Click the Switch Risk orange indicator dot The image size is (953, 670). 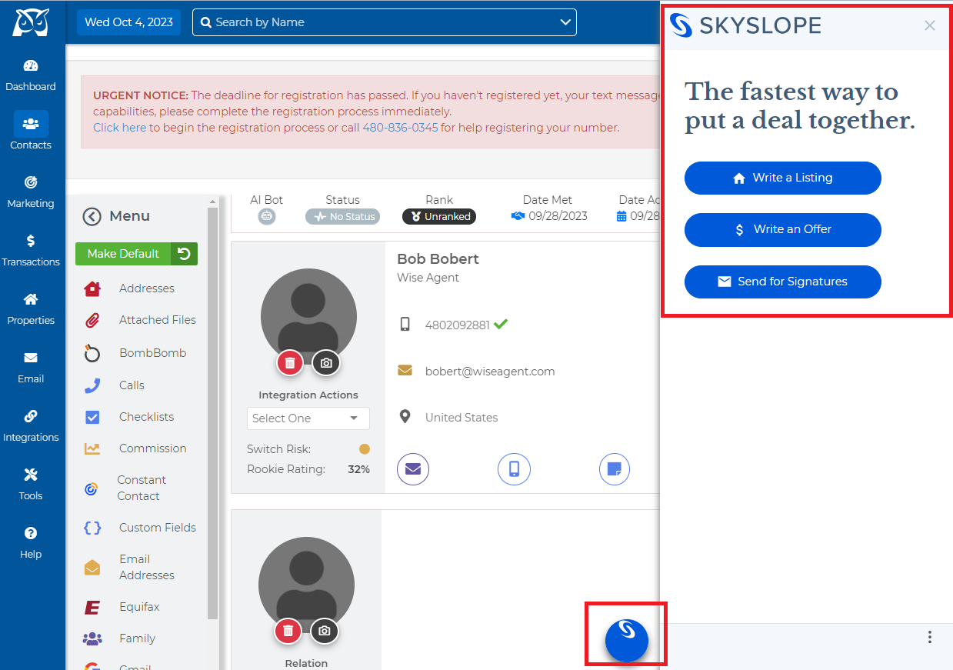[365, 449]
